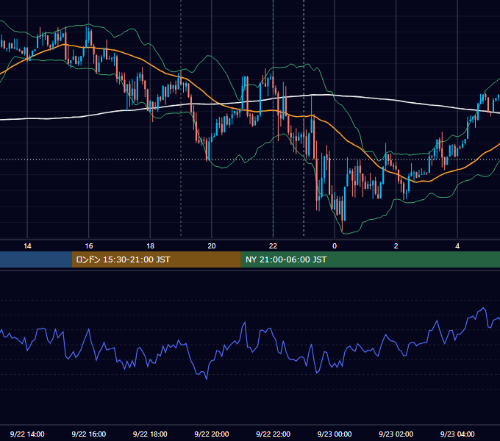Click hour label '18' on price chart axis

(x=150, y=246)
